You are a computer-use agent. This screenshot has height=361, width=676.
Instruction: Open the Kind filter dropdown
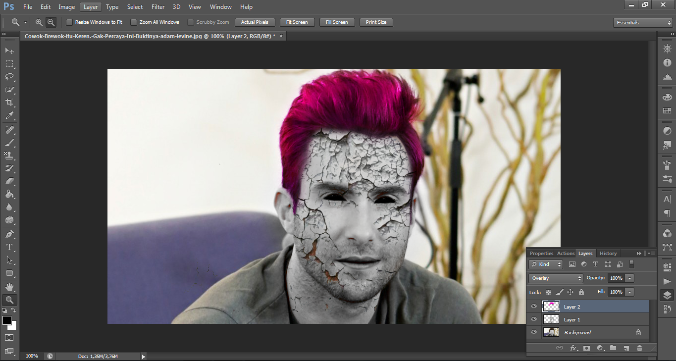[545, 264]
